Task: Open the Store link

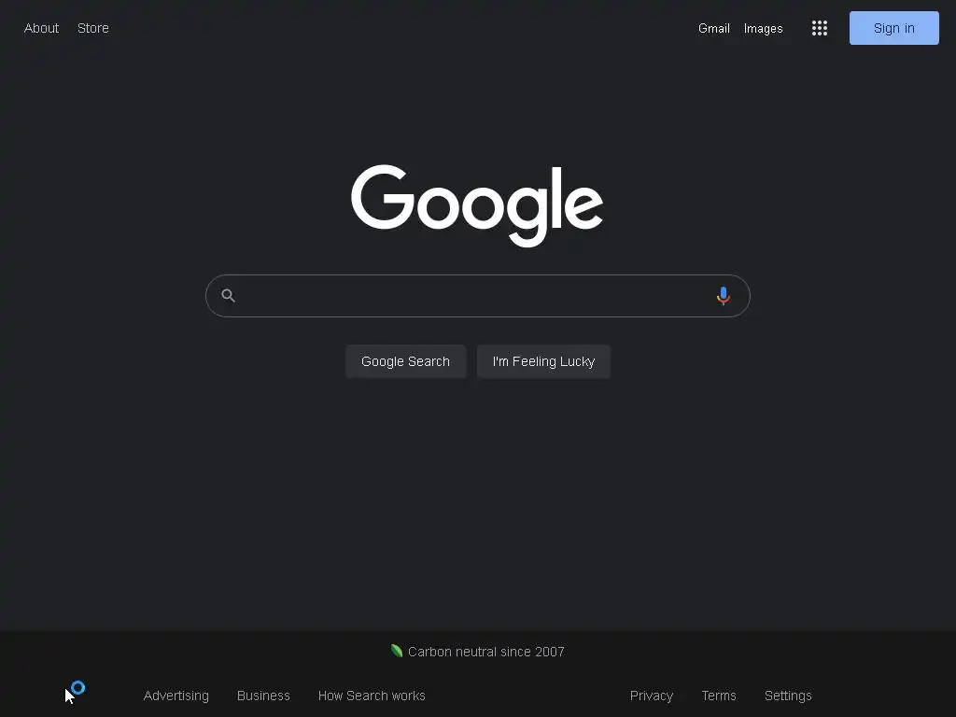Action: point(93,28)
